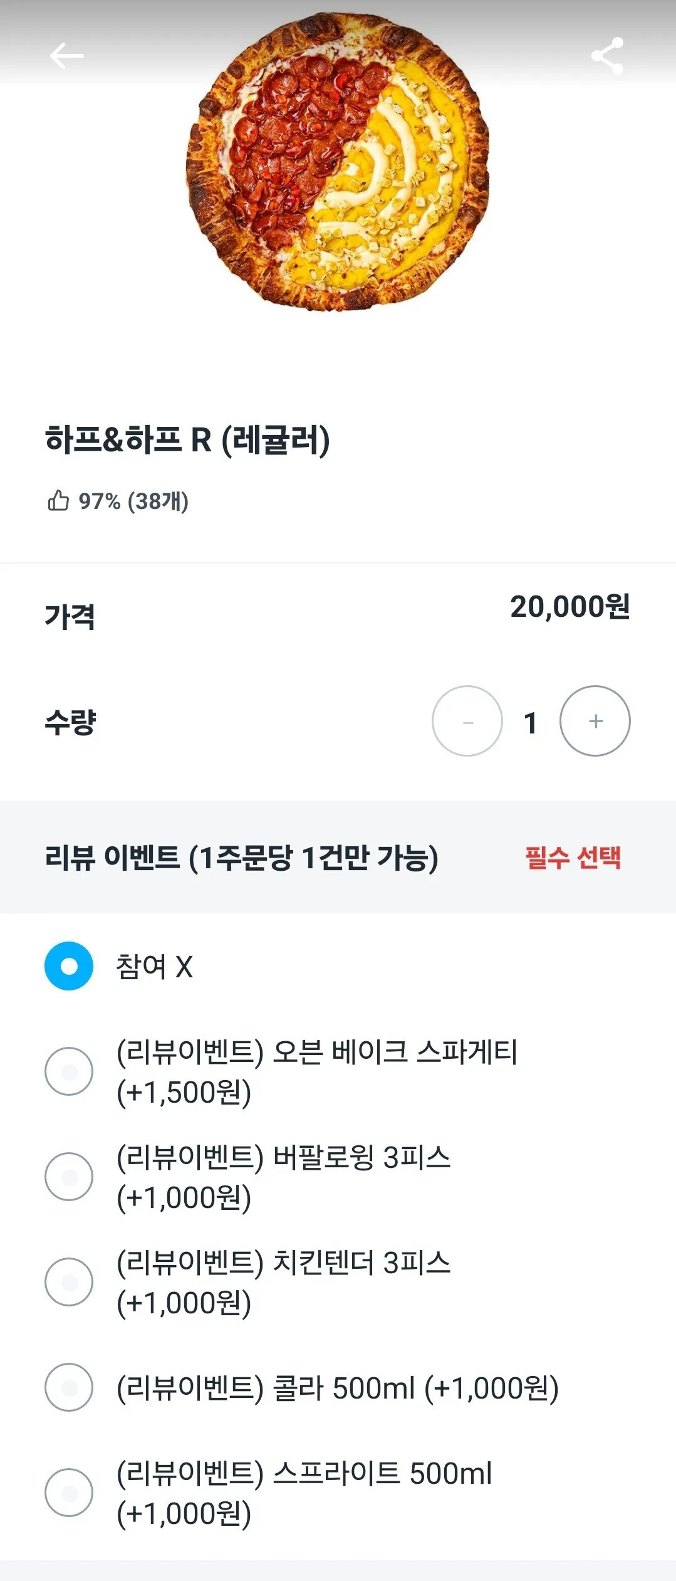The height and width of the screenshot is (1581, 676).
Task: Click the thumbs-up rating icon
Action: click(x=58, y=500)
